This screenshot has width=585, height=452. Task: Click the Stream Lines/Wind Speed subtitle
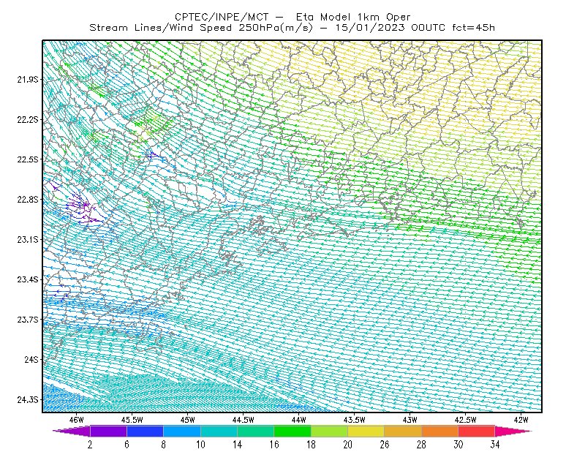tap(160, 28)
